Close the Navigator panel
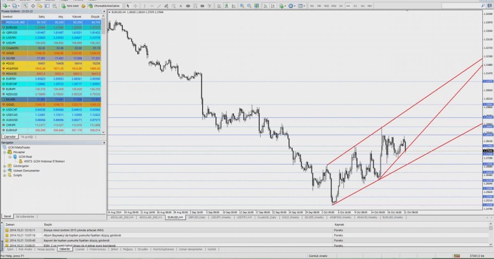 pos(103,142)
